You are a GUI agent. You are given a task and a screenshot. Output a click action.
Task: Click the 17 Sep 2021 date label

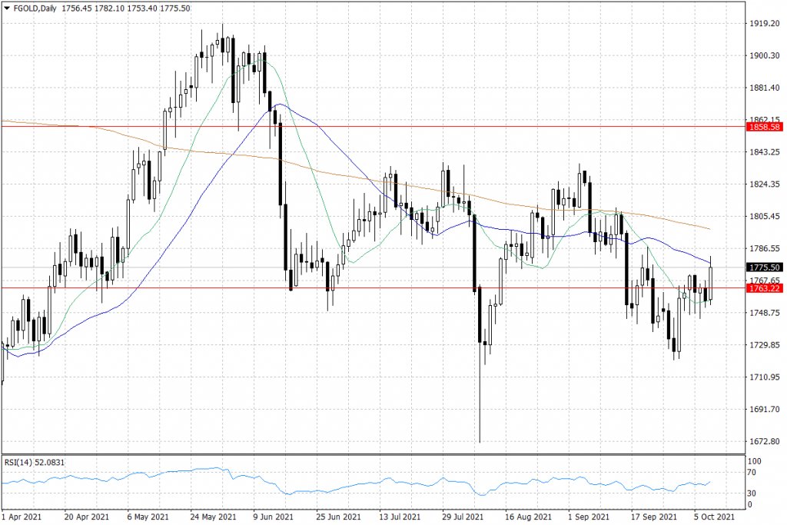click(653, 517)
